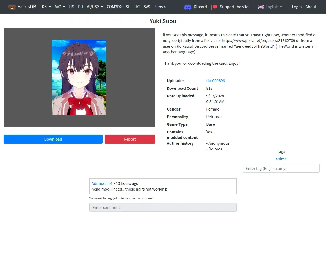
Task: Open the About page
Action: 311,7
